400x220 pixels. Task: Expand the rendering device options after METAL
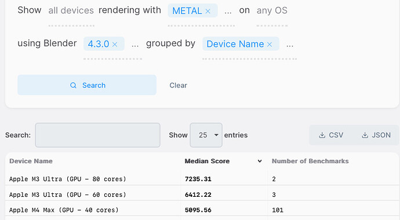click(228, 12)
